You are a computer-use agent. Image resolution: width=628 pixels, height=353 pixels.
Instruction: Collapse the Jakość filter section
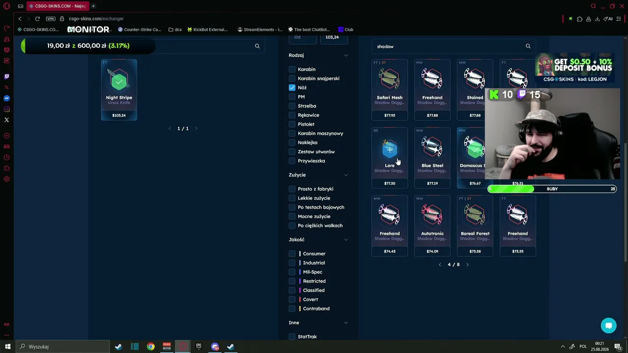(346, 240)
